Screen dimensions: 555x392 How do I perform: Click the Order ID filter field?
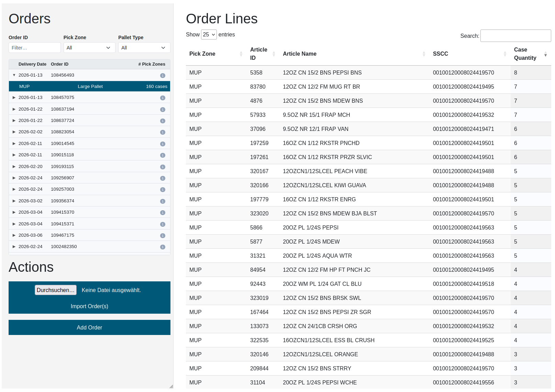click(35, 48)
